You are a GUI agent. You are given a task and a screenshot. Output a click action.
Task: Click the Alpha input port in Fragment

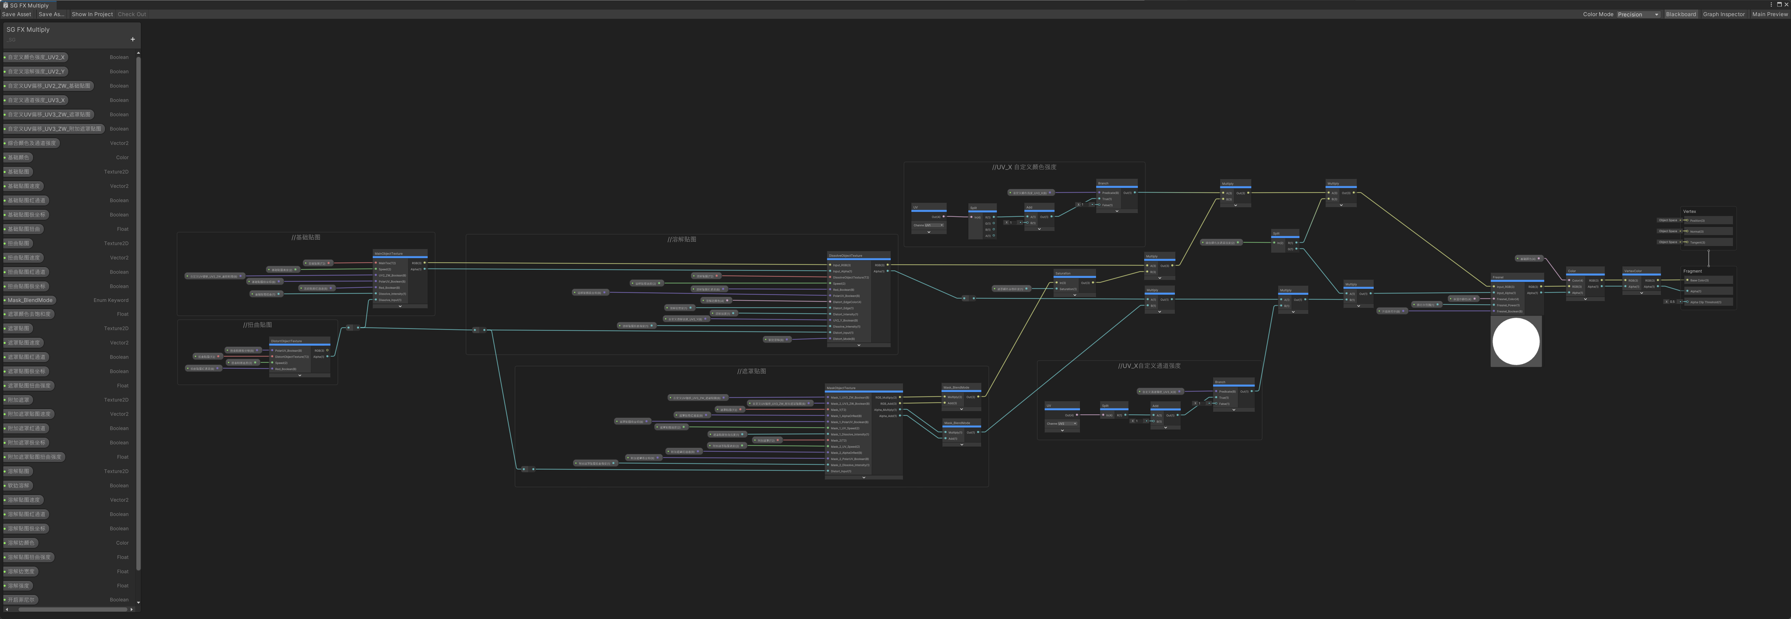tap(1687, 291)
